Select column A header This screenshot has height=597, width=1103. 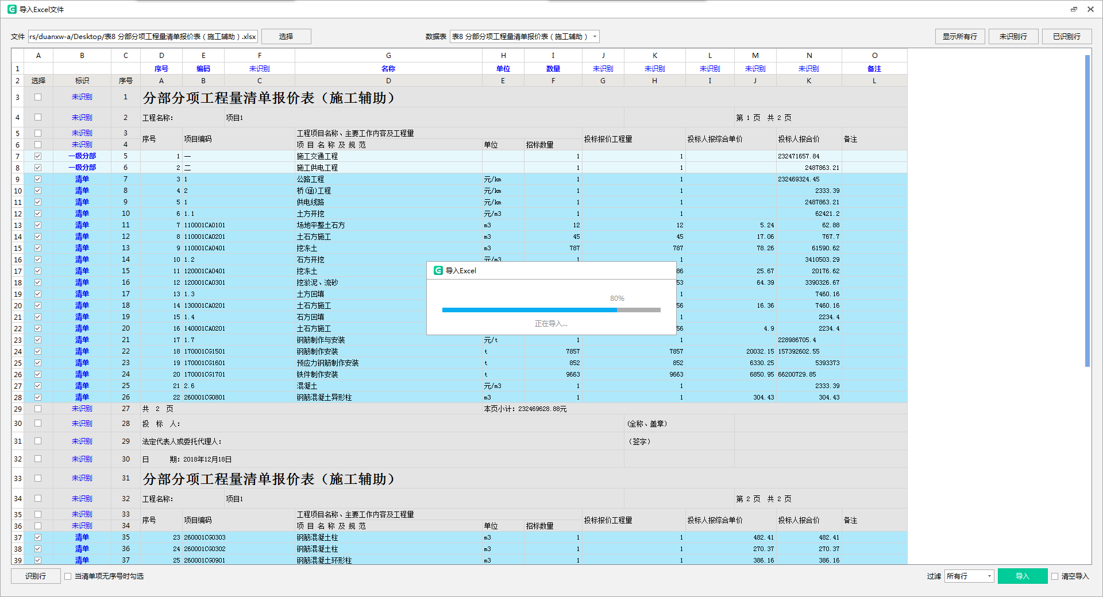click(38, 56)
